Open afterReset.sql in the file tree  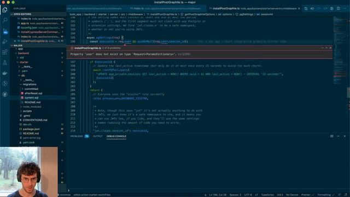coord(33,94)
